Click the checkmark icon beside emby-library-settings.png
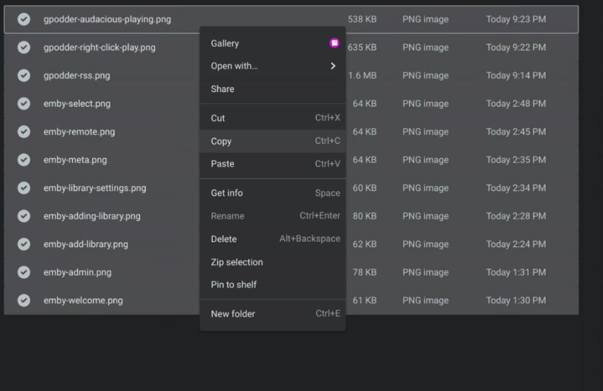Image resolution: width=603 pixels, height=391 pixels. (24, 188)
